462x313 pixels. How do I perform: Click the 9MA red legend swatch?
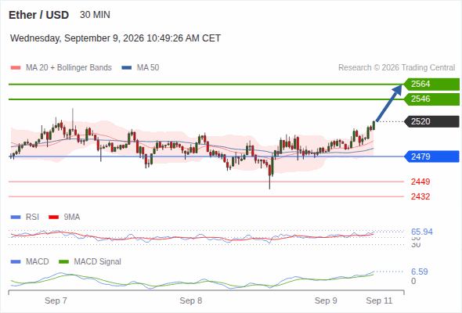coord(53,218)
